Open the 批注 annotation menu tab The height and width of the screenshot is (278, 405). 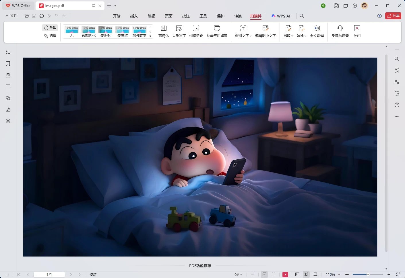pyautogui.click(x=186, y=16)
